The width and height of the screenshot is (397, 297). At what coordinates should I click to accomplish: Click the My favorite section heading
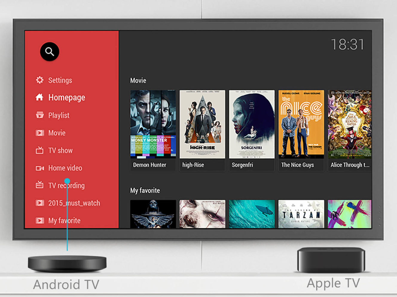point(145,190)
